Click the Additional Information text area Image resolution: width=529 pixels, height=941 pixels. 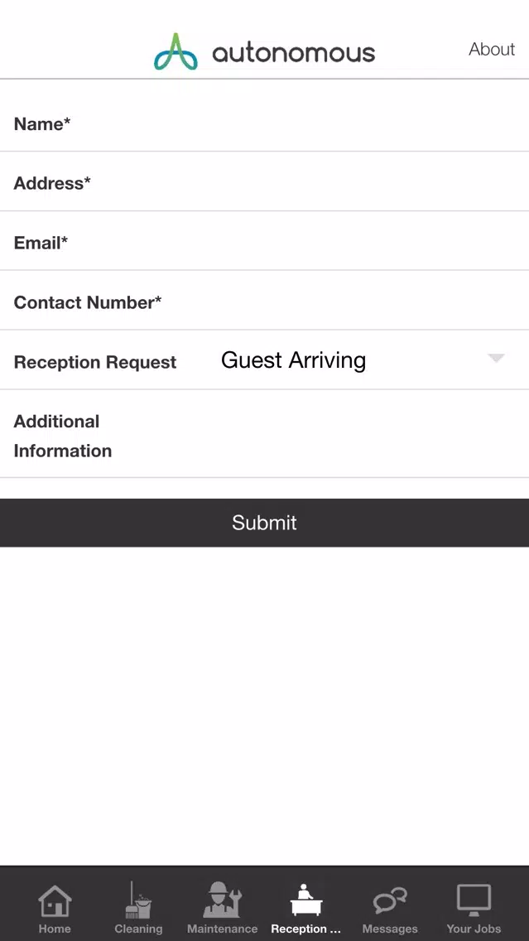(265, 435)
